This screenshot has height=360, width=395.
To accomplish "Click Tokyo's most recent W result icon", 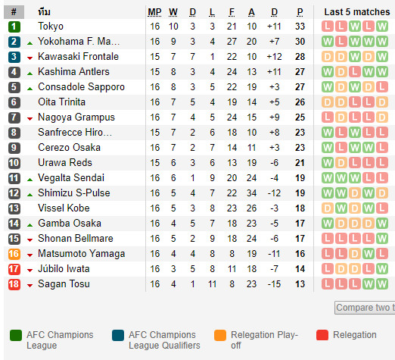I will [382, 27].
